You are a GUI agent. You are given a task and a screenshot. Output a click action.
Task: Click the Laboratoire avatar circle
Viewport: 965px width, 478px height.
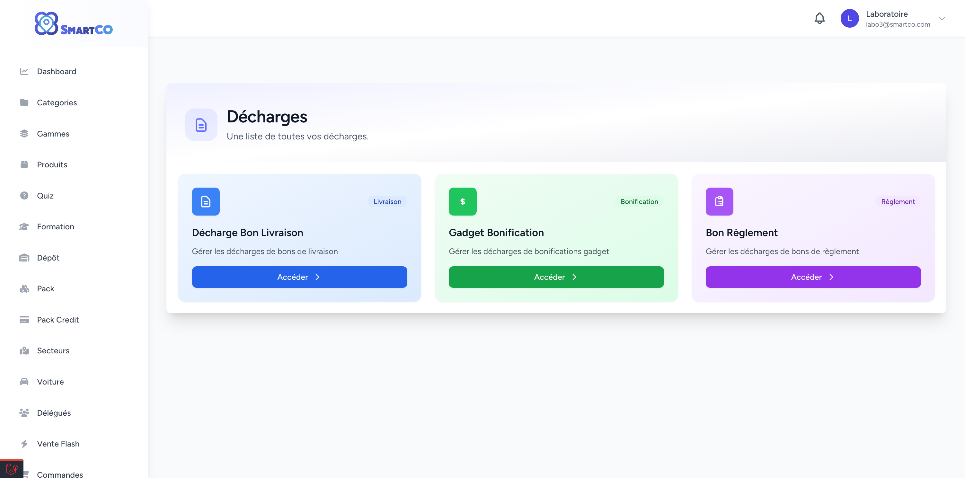pyautogui.click(x=849, y=18)
